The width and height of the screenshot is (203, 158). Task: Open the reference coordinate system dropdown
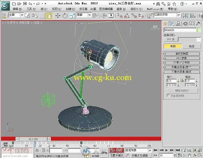pyautogui.click(x=84, y=15)
